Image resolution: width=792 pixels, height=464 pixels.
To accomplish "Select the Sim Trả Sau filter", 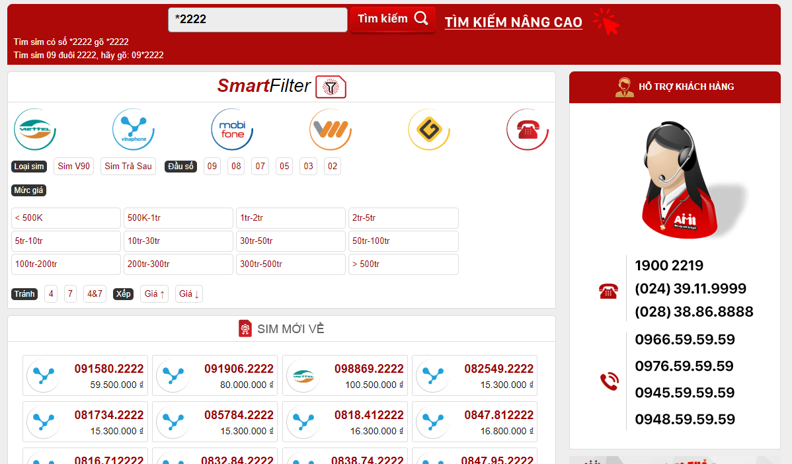I will point(128,166).
